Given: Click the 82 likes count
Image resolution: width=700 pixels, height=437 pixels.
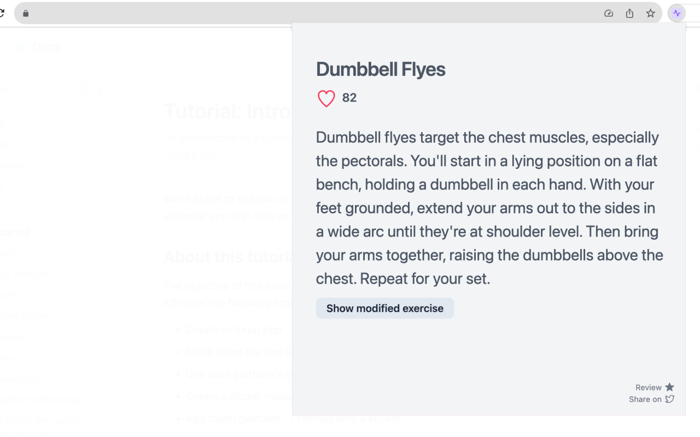Looking at the screenshot, I should pos(349,98).
